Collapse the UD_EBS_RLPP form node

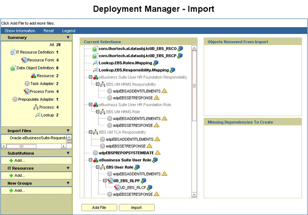tap(105, 180)
